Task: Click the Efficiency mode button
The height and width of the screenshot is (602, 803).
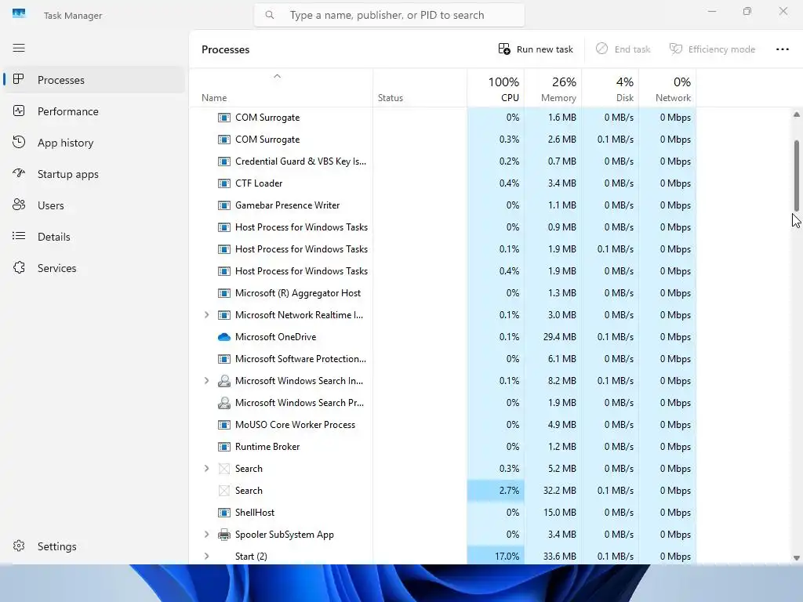Action: [x=712, y=49]
